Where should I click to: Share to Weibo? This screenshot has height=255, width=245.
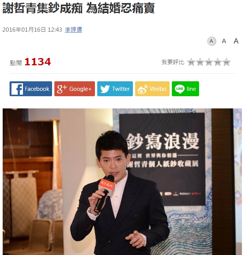(x=152, y=89)
